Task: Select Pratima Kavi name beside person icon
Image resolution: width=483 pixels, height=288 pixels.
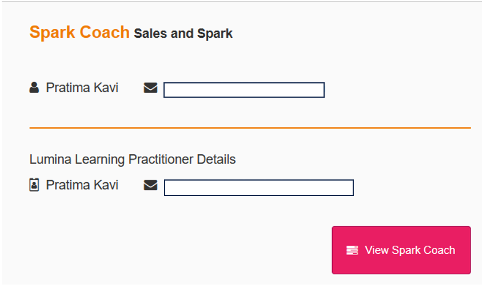Action: (82, 88)
